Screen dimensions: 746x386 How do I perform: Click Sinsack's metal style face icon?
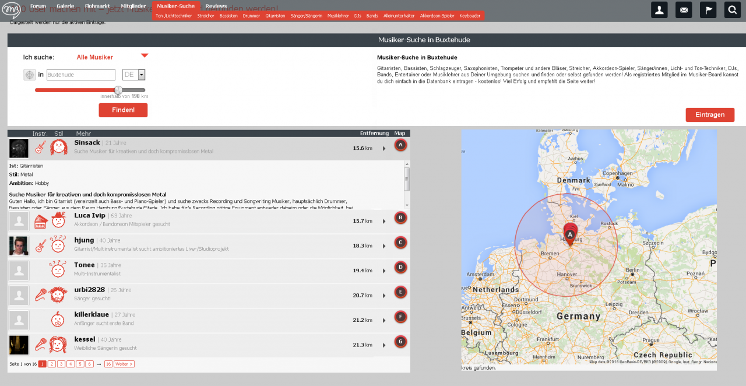pos(58,147)
